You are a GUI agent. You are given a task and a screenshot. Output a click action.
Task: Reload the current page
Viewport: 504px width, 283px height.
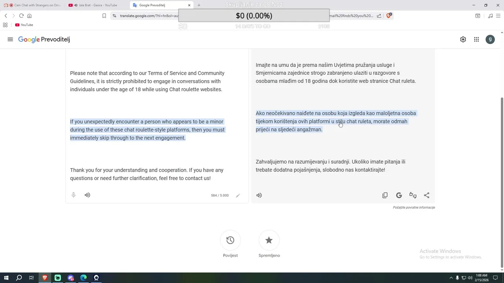click(x=21, y=16)
